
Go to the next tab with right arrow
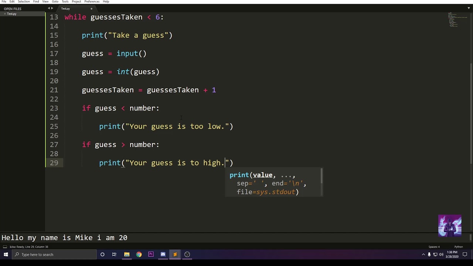click(x=52, y=8)
